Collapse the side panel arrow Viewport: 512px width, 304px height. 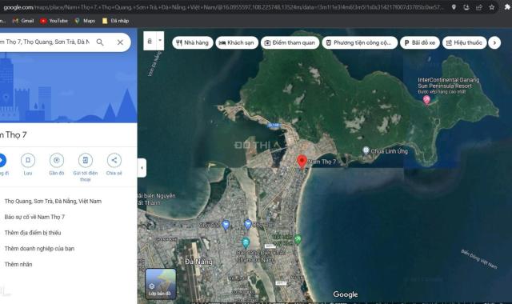pos(142,168)
